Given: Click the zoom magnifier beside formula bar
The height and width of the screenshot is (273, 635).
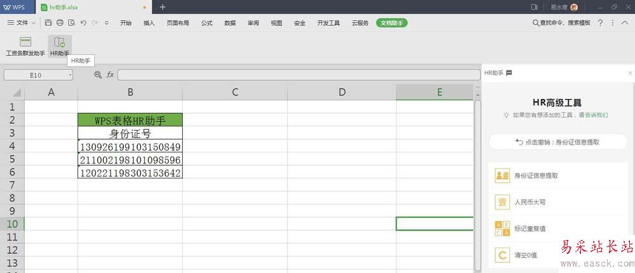Looking at the screenshot, I should click(98, 75).
